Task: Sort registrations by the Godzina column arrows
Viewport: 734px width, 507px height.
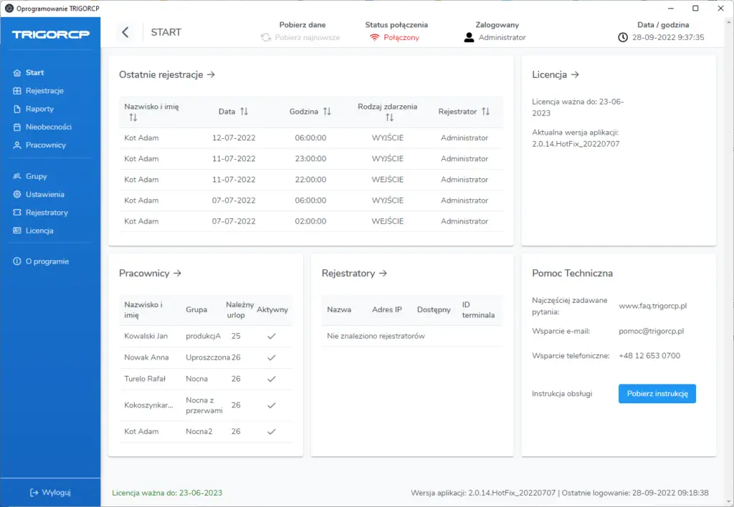Action: pyautogui.click(x=327, y=112)
